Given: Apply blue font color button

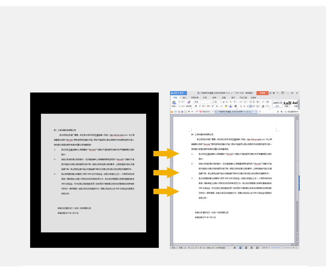Looking at the screenshot, I should [x=230, y=106].
